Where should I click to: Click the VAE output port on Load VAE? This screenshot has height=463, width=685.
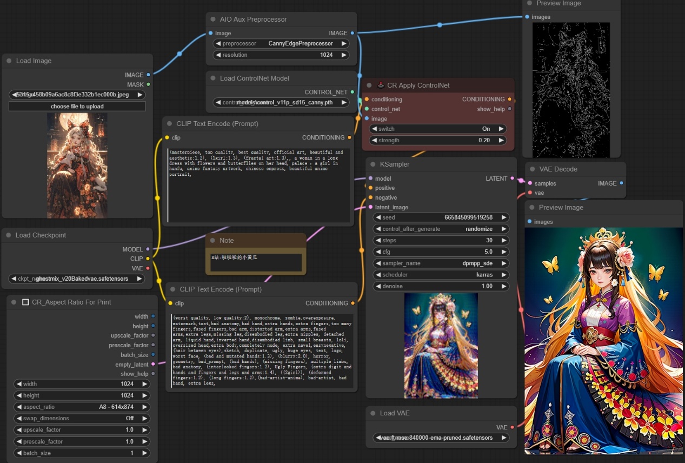pyautogui.click(x=513, y=427)
